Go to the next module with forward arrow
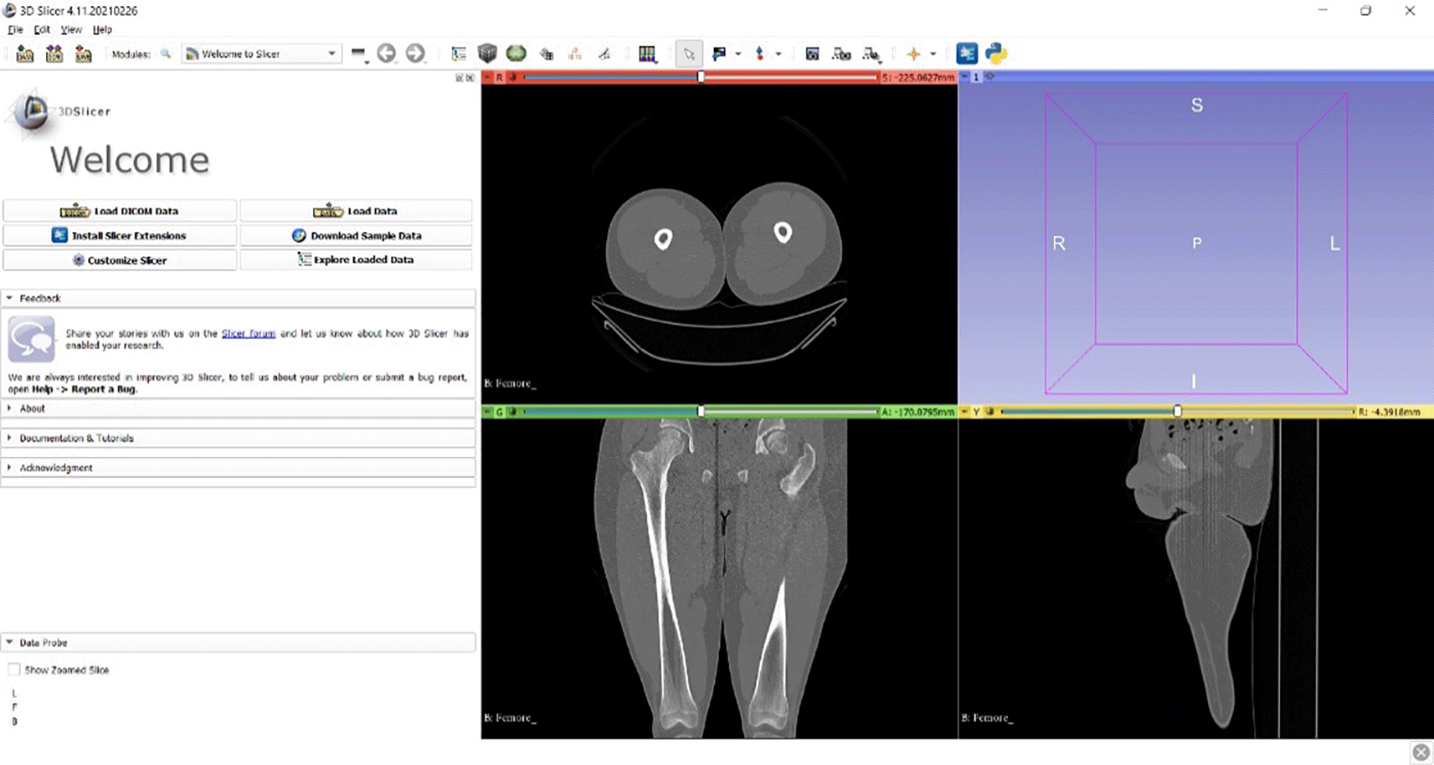Viewport: 1434px width, 765px height. (x=415, y=54)
